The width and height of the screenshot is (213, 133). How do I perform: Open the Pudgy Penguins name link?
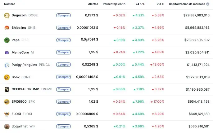(29, 65)
